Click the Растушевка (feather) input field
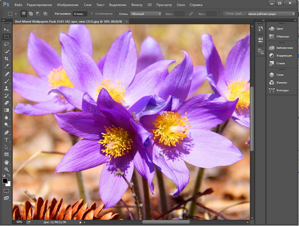 pyautogui.click(x=80, y=14)
